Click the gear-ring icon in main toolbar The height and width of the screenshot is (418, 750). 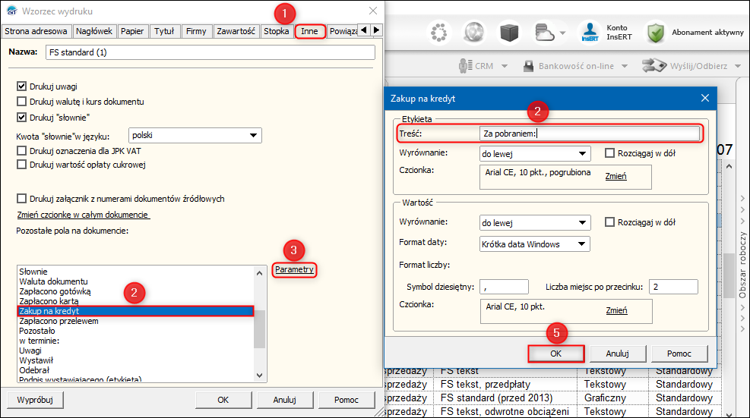[438, 33]
